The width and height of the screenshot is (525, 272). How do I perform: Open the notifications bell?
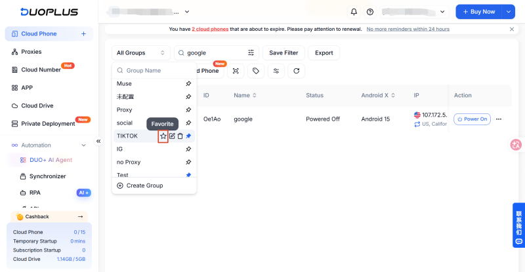point(354,12)
